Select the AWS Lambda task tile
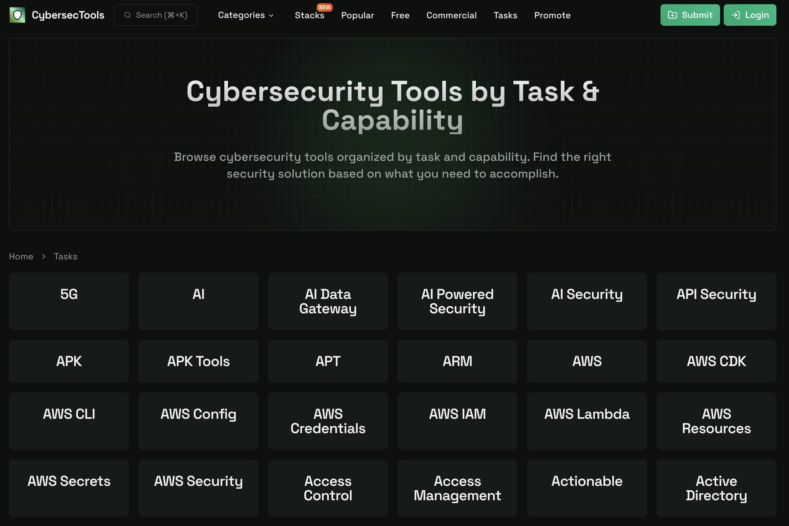This screenshot has height=526, width=789. click(x=587, y=421)
